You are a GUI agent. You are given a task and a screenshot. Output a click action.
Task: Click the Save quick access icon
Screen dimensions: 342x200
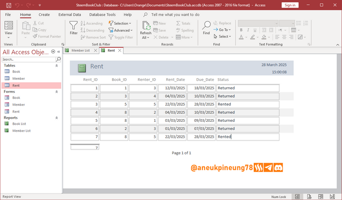point(9,5)
